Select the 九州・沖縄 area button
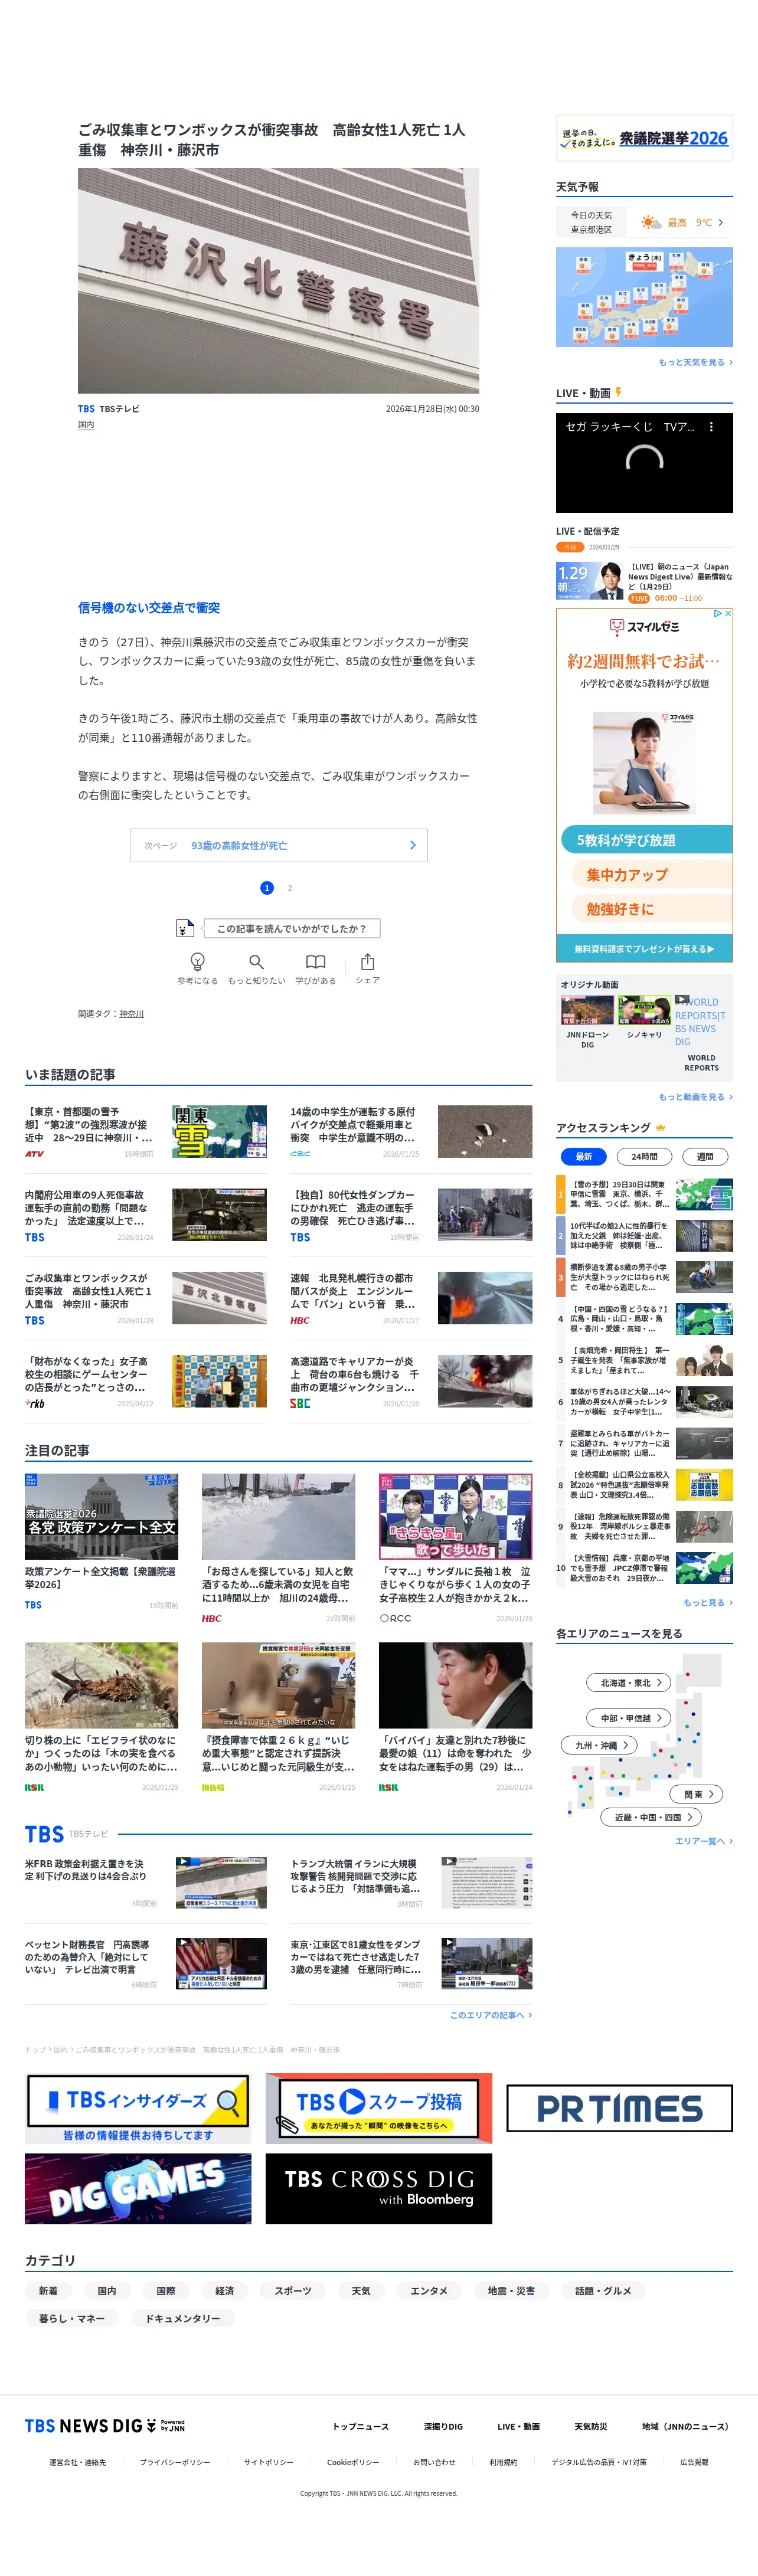Screen dimensions: 758x2576 click(600, 1745)
